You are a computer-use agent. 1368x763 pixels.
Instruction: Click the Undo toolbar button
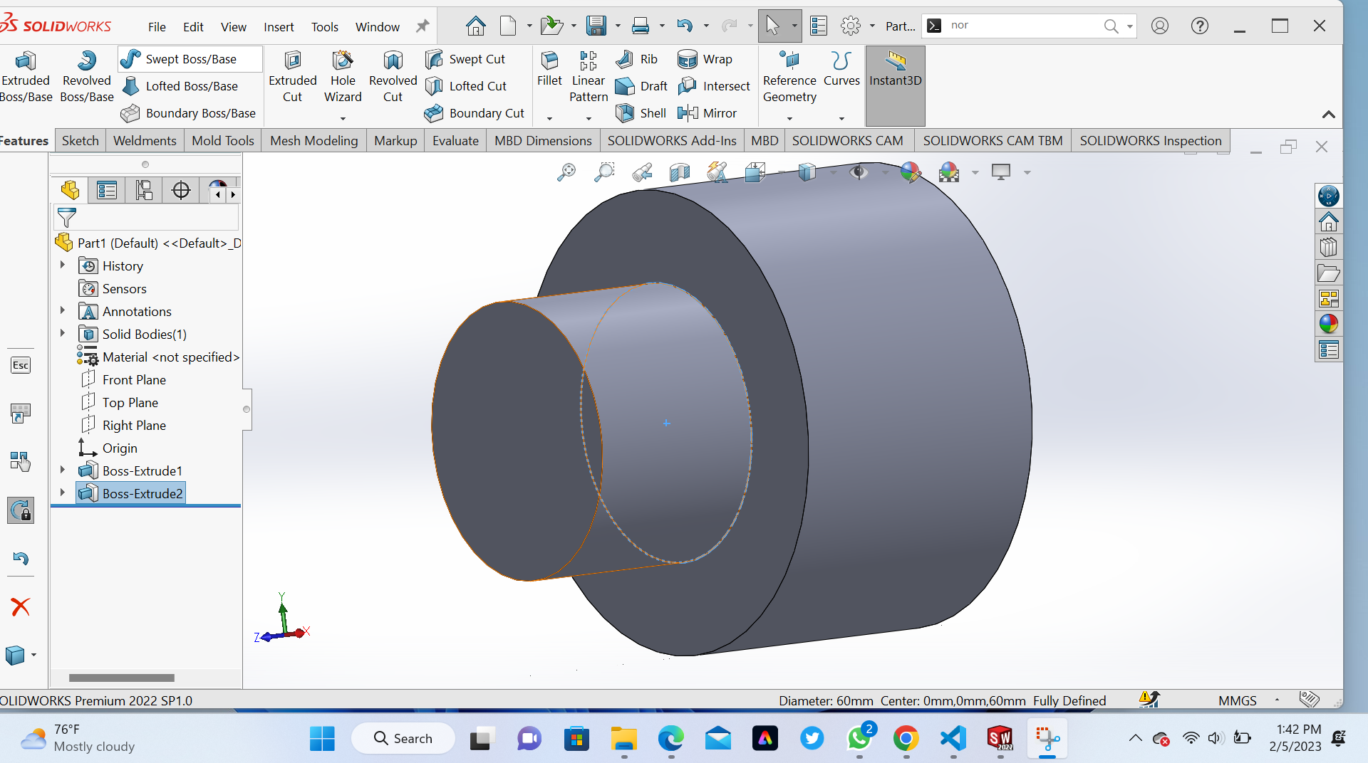[685, 26]
